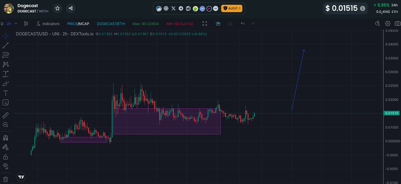Select the crosshair cursor tool

(5, 35)
